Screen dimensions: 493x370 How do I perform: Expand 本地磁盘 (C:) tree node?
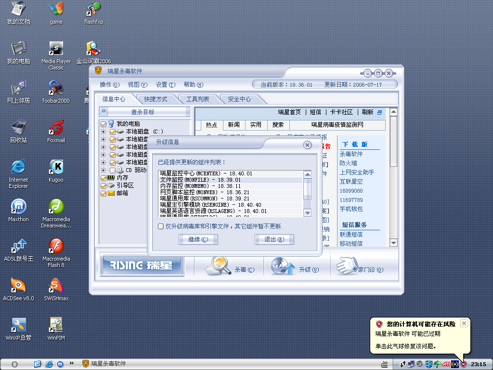103,132
